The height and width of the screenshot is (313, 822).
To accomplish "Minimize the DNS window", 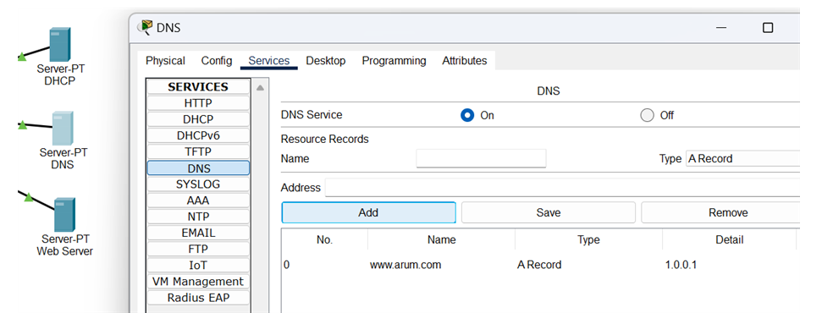I will click(x=721, y=28).
